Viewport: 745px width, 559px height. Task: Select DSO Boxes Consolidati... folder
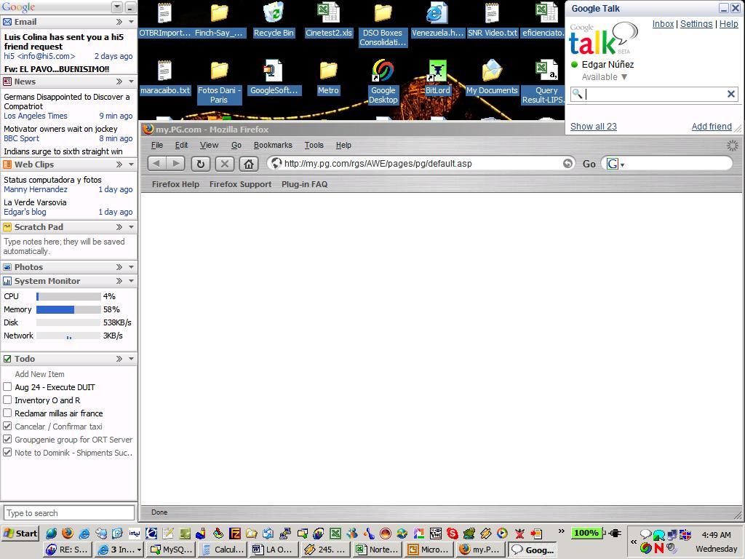click(383, 25)
